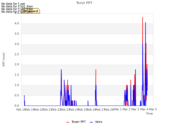
Task: Click the 3.5 y-axis tick label
Action: coord(17,34)
